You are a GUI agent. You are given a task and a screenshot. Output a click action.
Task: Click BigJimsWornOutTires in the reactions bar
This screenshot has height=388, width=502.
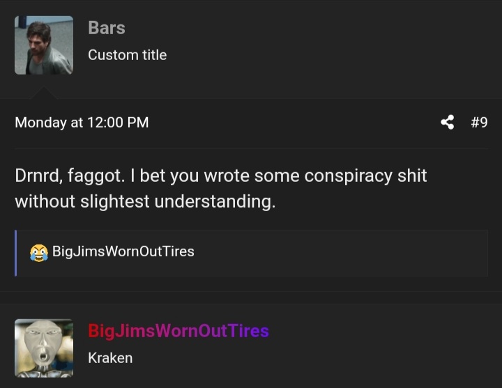tap(123, 251)
